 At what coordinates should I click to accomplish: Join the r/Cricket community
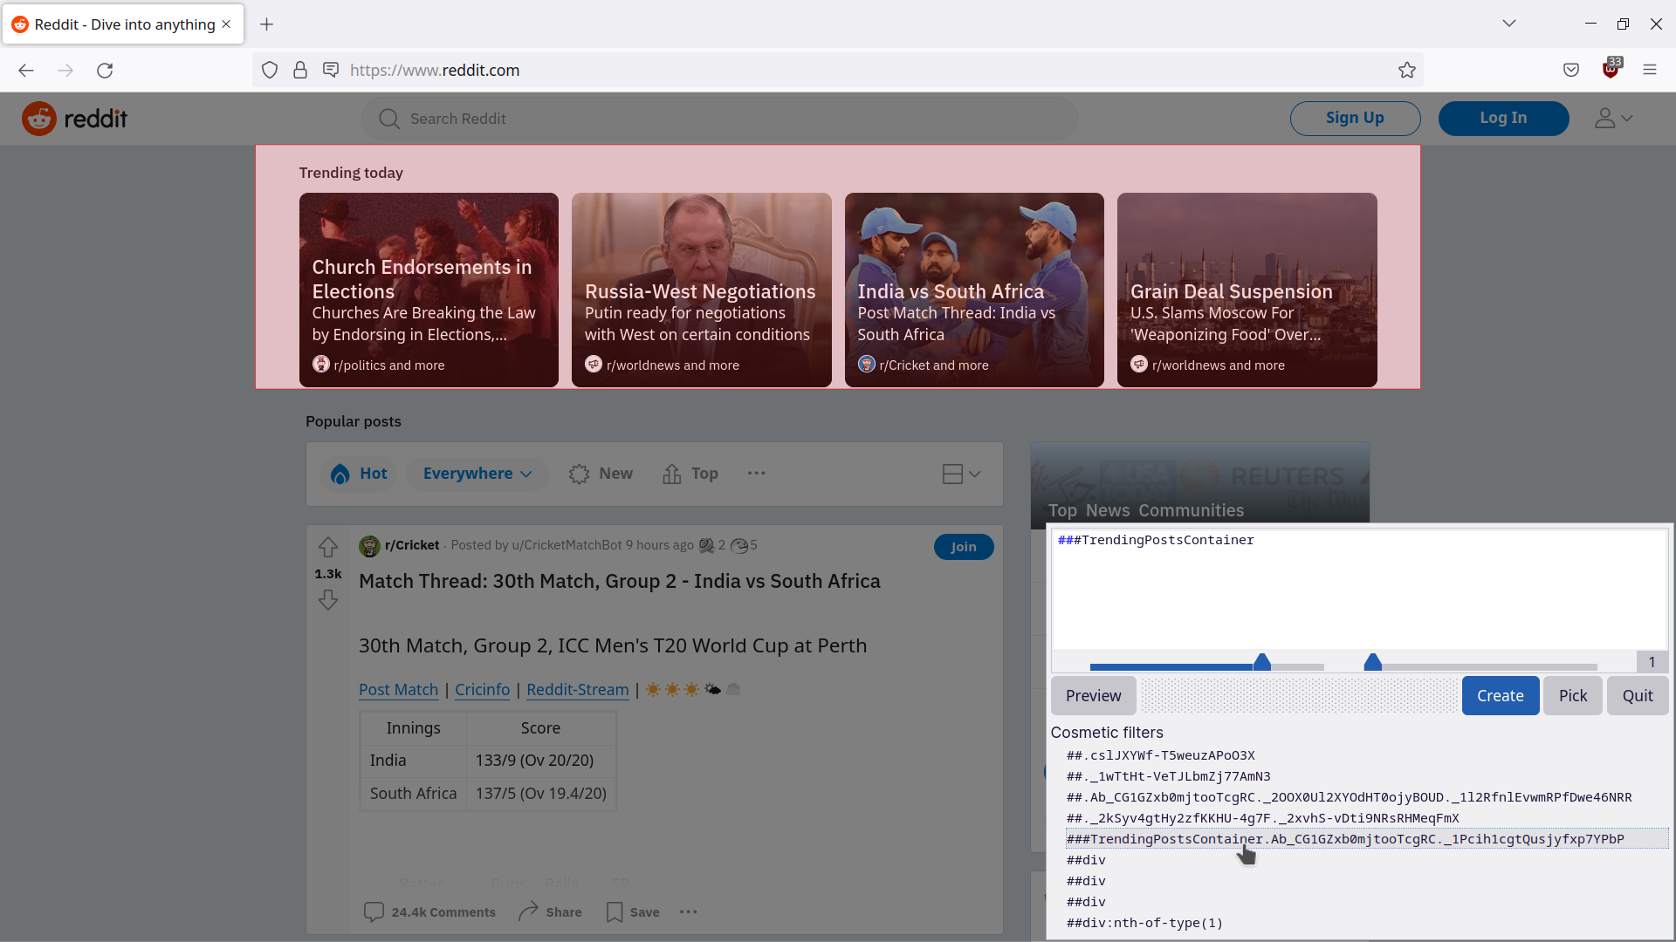pos(964,547)
